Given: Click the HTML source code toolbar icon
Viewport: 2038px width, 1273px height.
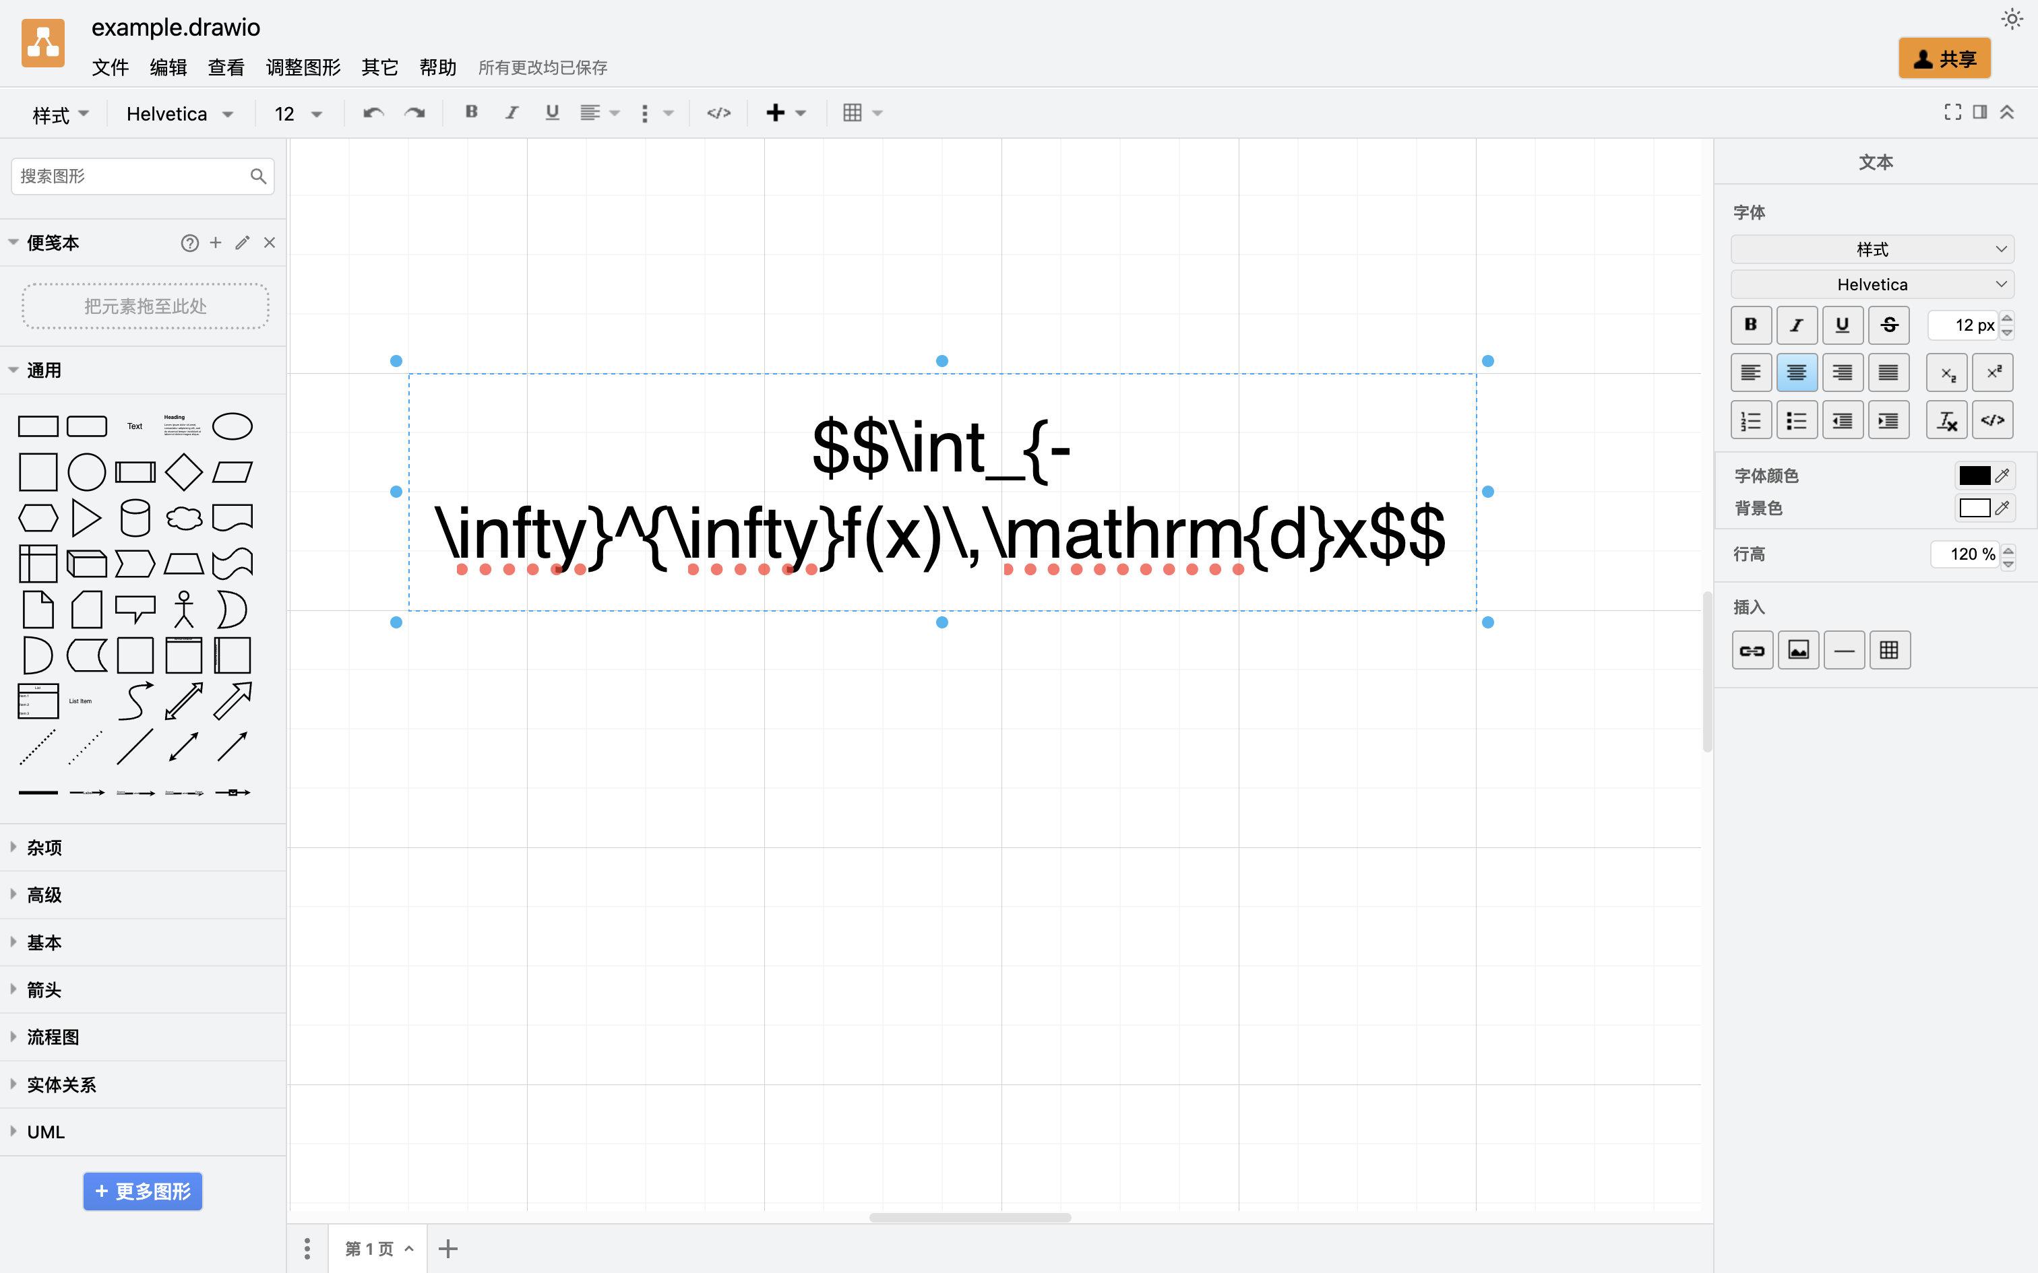Looking at the screenshot, I should click(x=718, y=113).
